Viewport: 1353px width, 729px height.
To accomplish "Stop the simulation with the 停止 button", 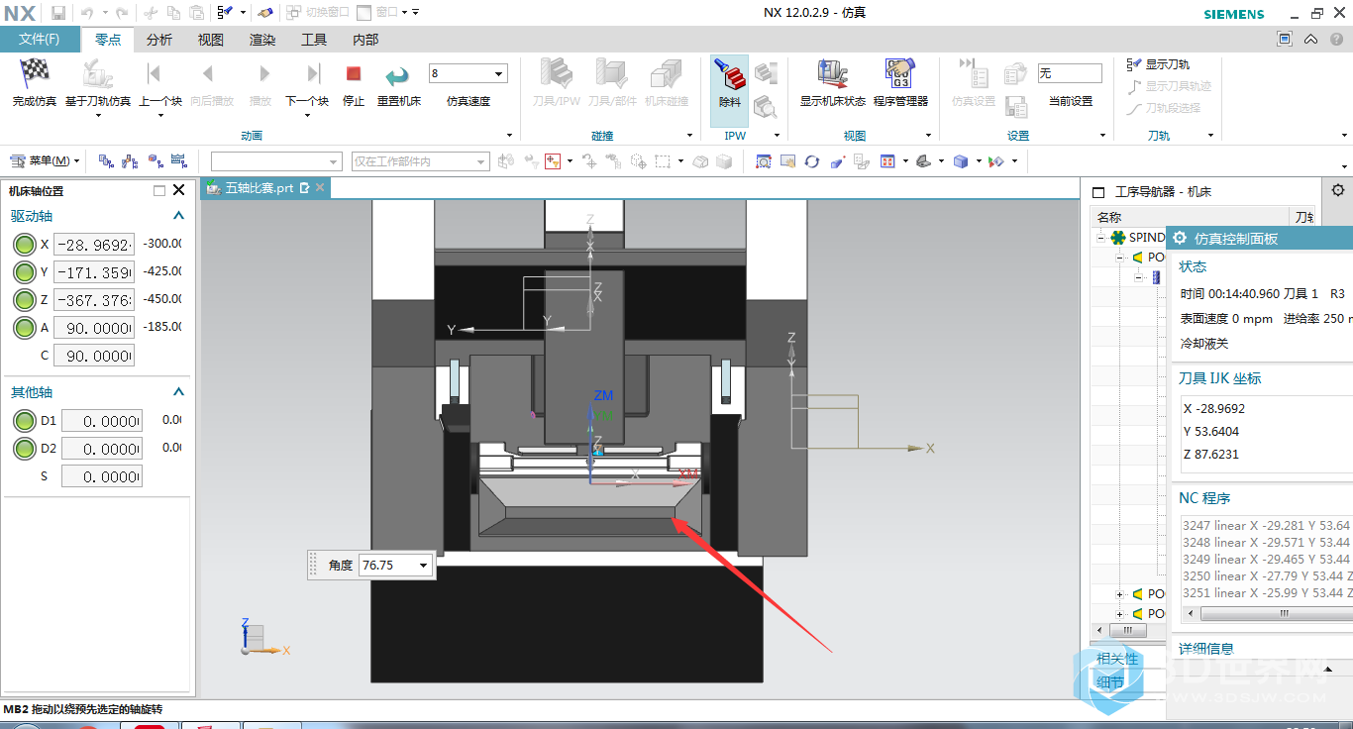I will coord(354,83).
